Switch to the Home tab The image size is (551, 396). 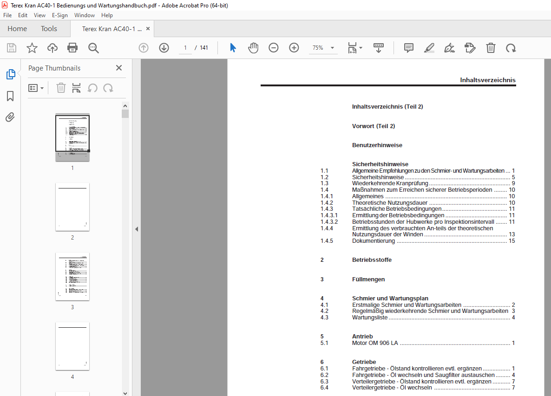pyautogui.click(x=17, y=29)
